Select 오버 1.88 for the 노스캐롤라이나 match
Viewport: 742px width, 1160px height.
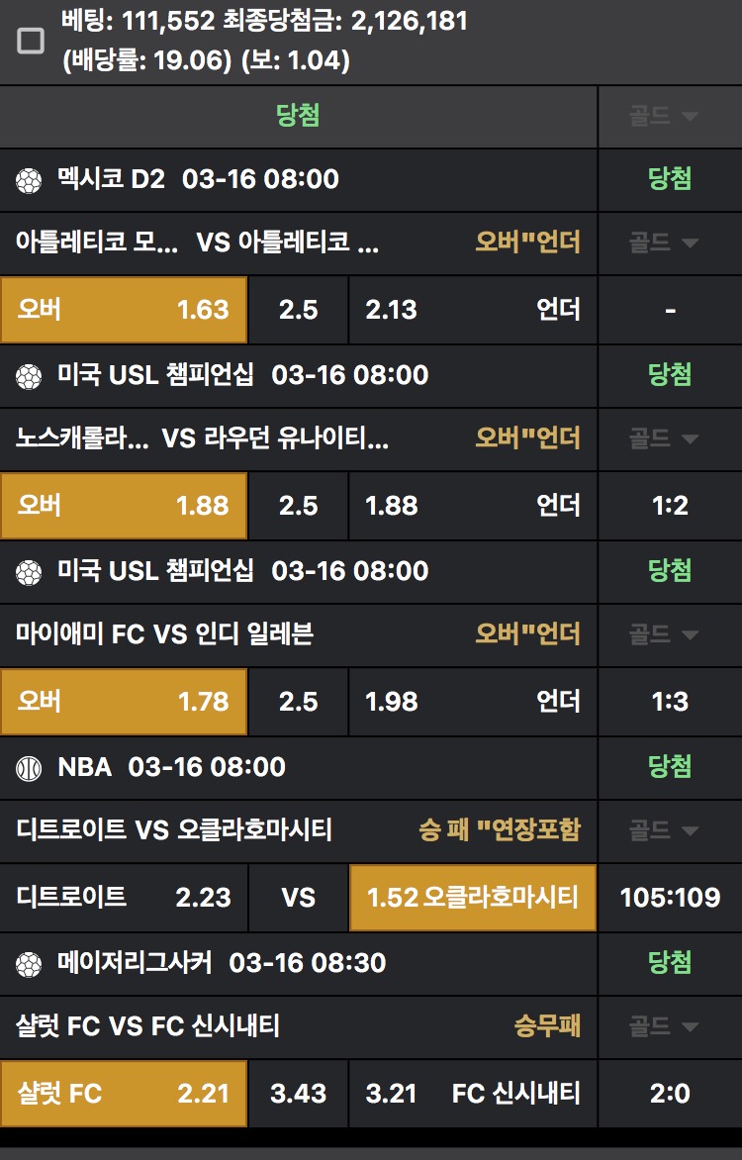[124, 506]
